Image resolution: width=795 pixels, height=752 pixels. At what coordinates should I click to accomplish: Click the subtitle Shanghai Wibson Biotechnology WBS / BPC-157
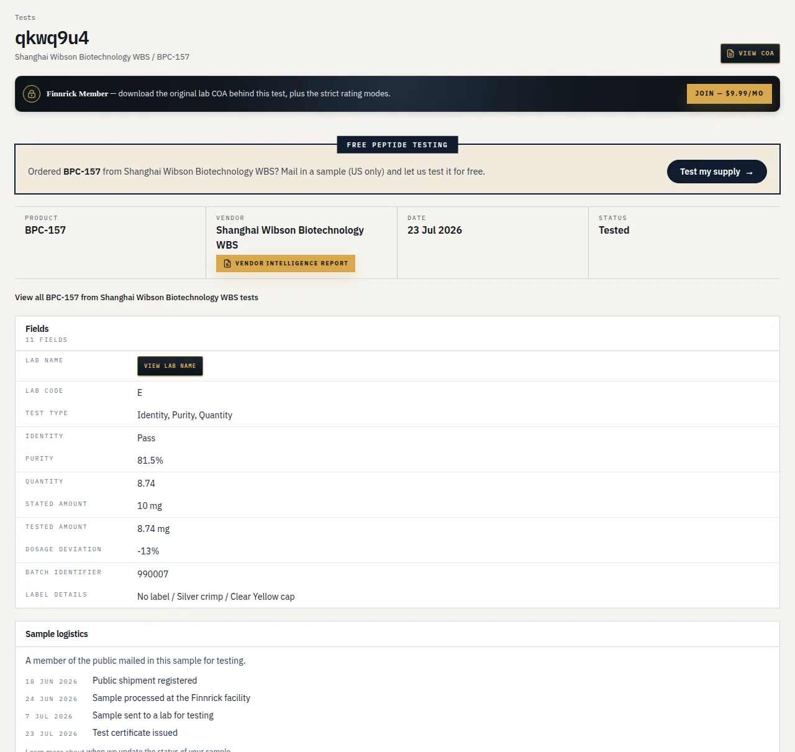click(x=102, y=57)
